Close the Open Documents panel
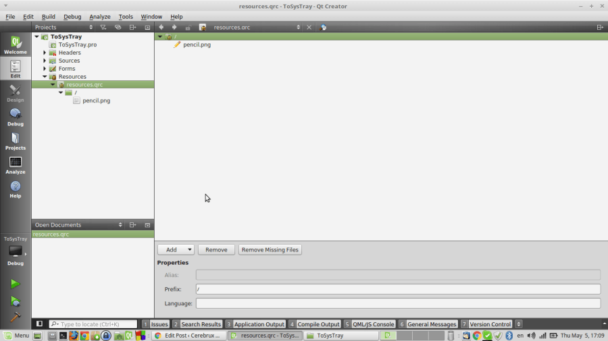 pos(147,225)
